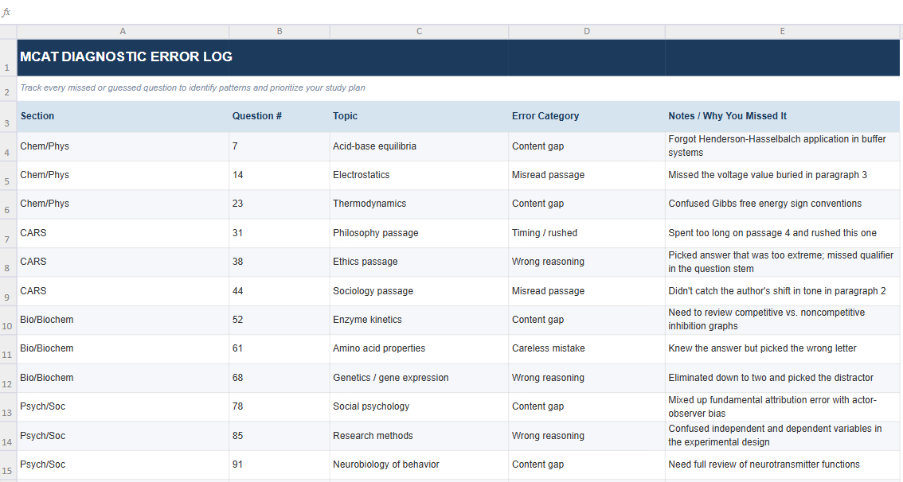Select row 15 header number
The width and height of the screenshot is (903, 482).
[x=8, y=465]
